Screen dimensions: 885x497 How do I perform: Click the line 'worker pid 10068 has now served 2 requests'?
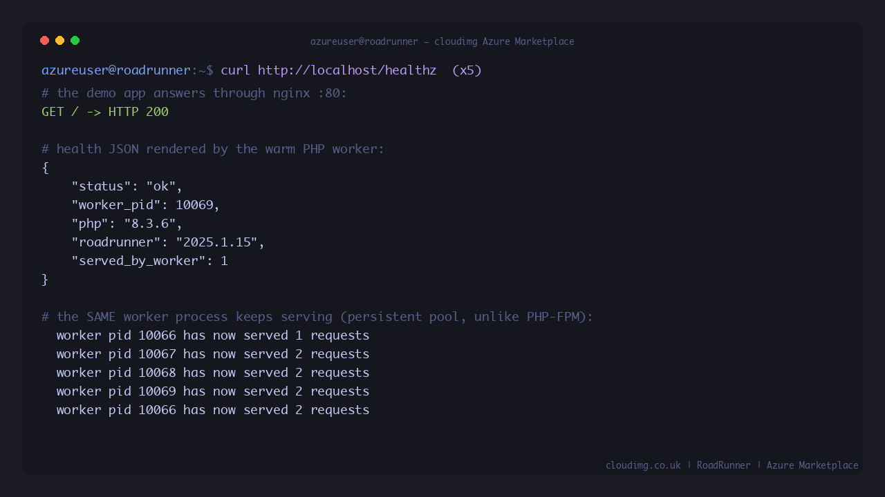point(213,373)
